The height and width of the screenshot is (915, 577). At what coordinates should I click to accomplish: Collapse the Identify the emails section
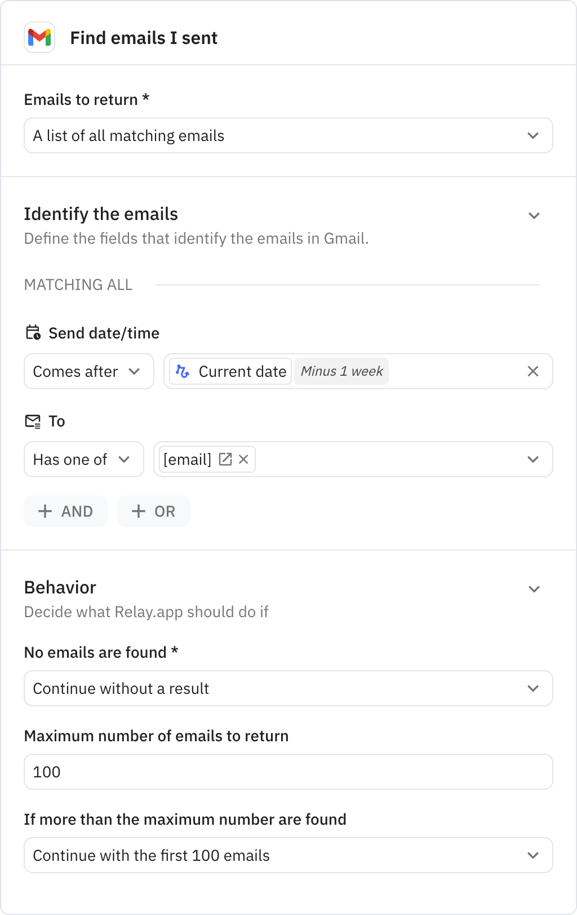coord(533,215)
